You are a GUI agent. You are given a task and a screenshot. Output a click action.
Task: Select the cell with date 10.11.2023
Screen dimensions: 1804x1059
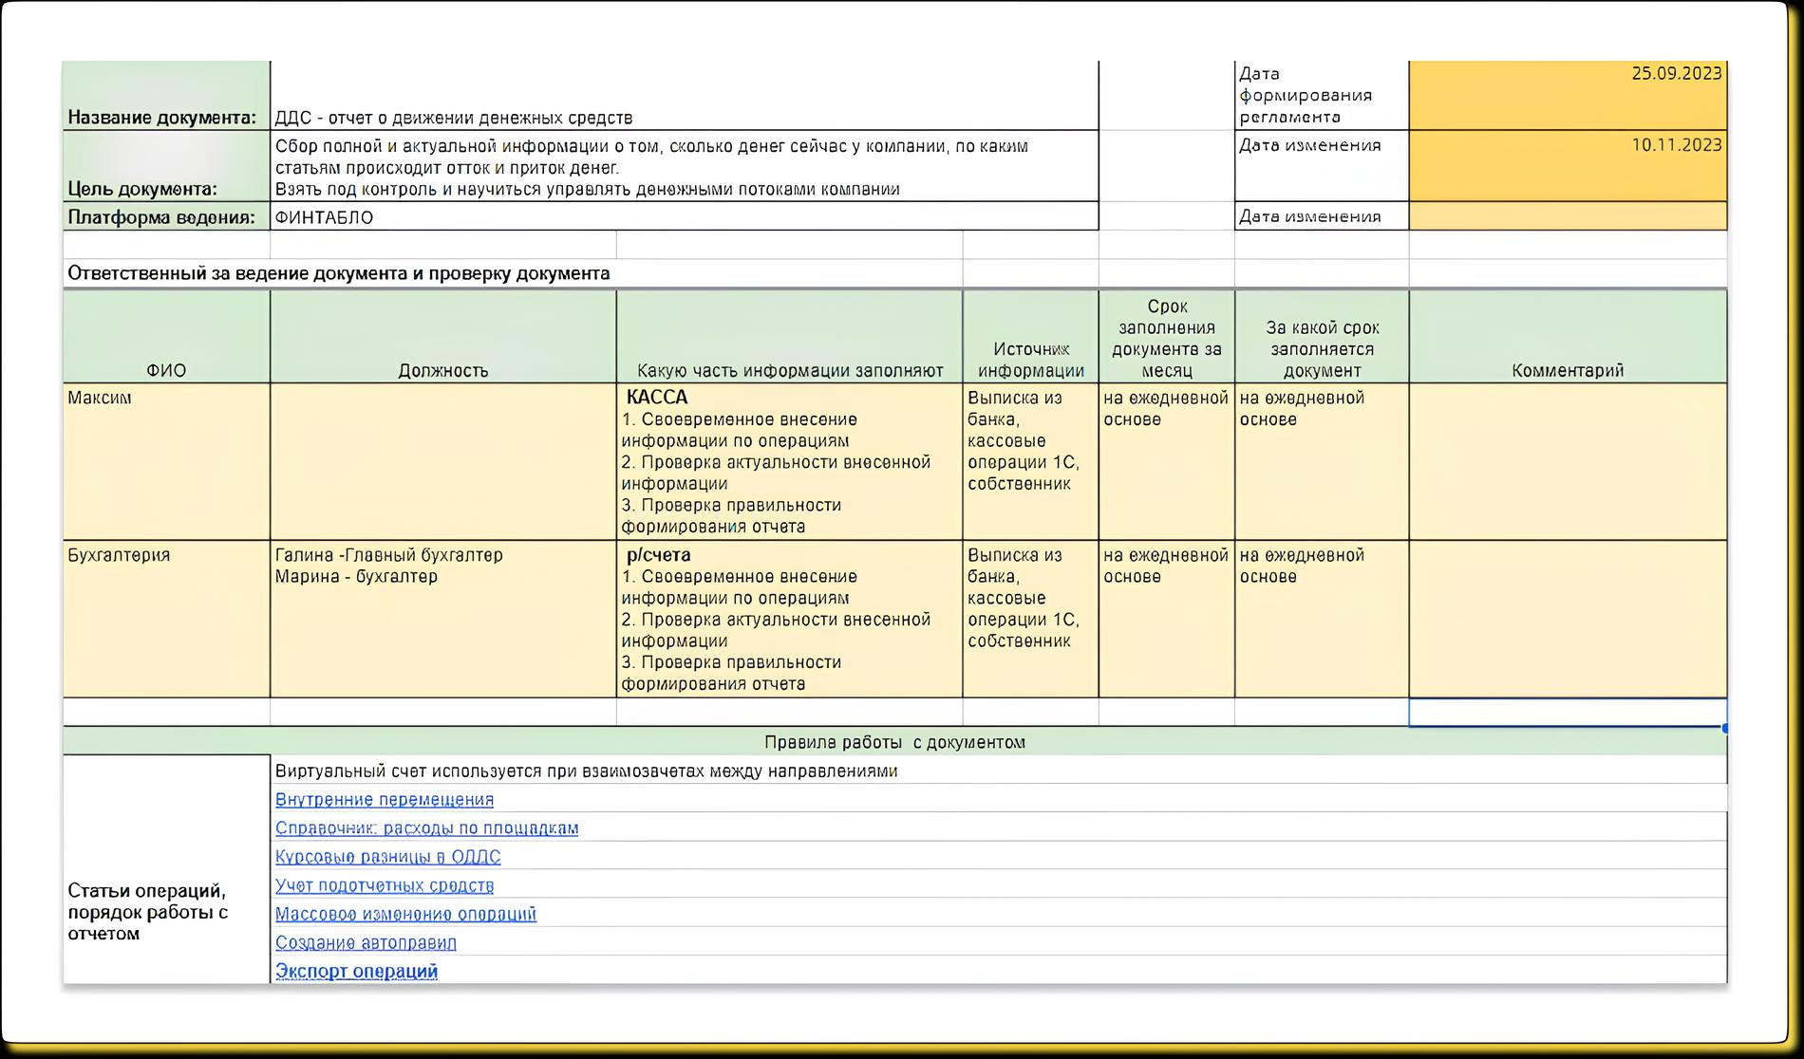1567,165
